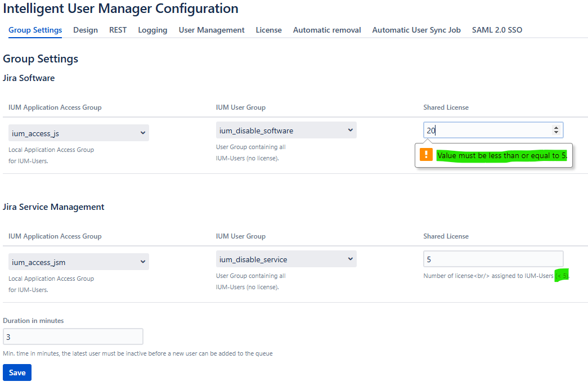Expand the ium_disable_software dropdown
Screen dimensions: 588x386
(286, 131)
